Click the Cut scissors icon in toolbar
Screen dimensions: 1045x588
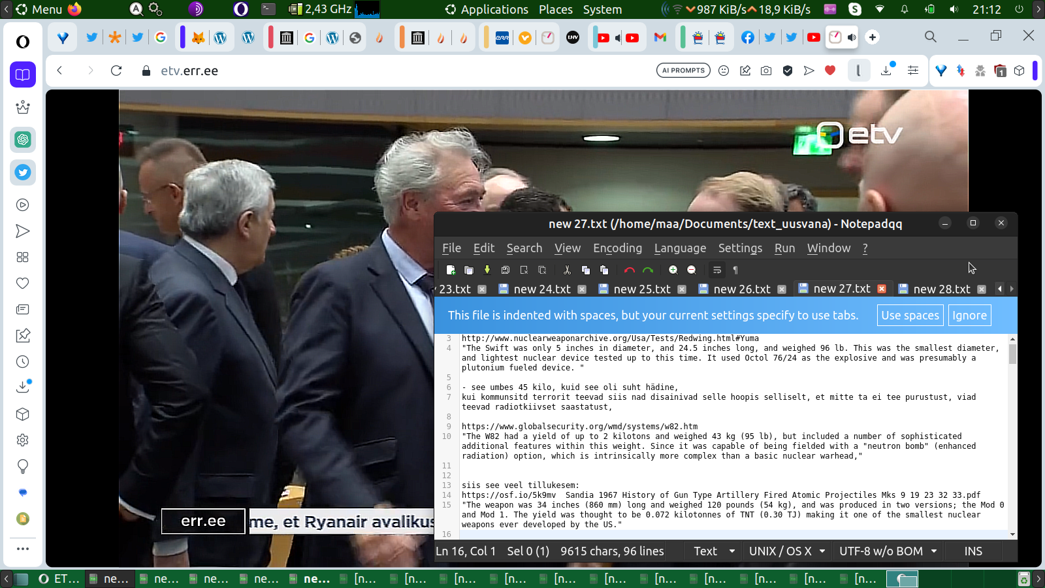coord(567,270)
